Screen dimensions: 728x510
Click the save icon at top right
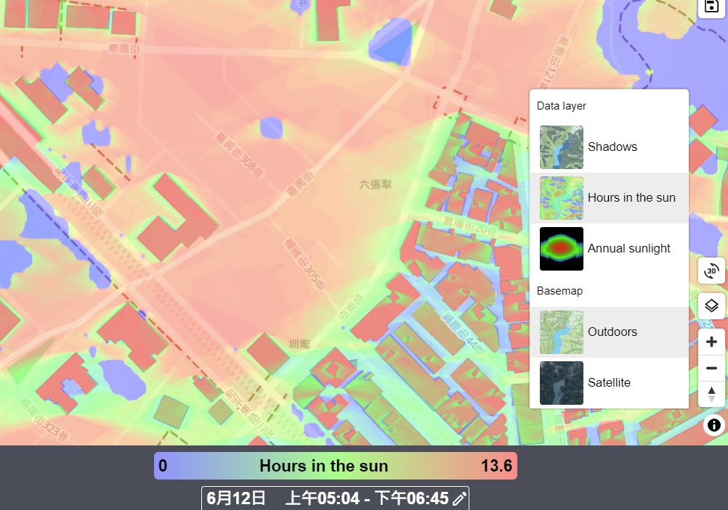tap(711, 7)
